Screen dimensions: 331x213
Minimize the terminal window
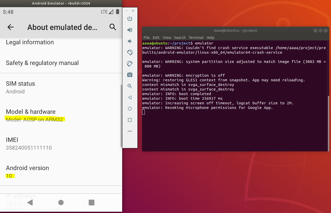(316, 30)
